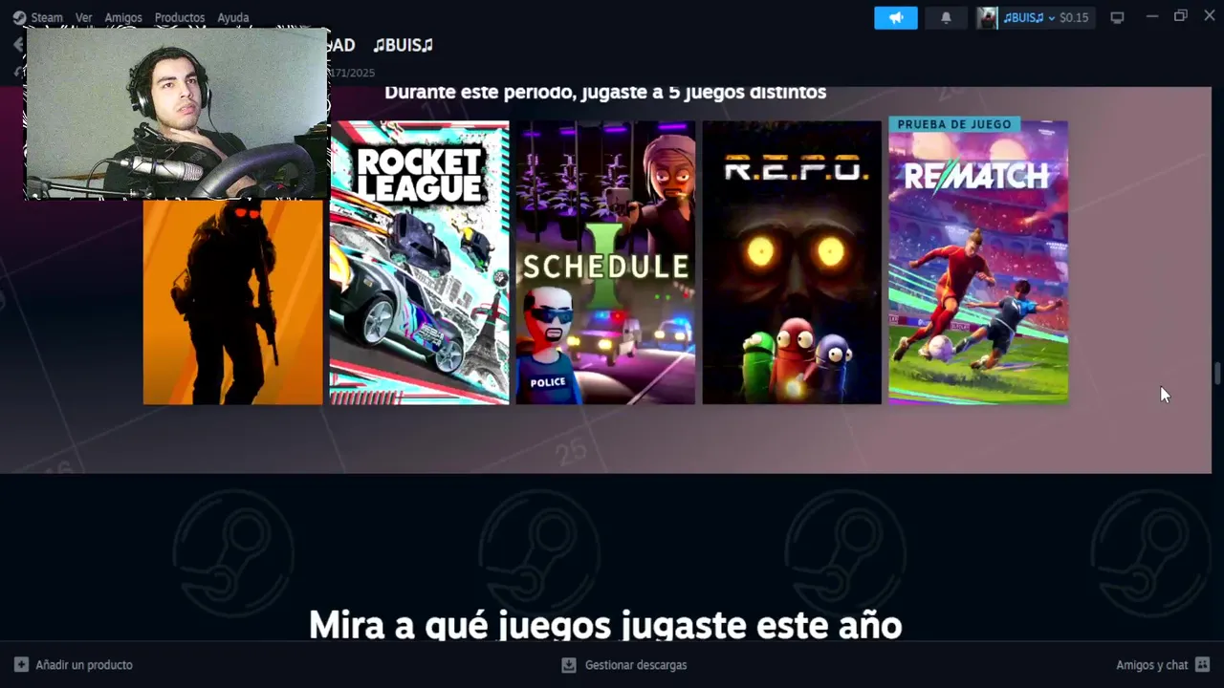Screen dimensions: 1224x688
Task: Open the Amigos menu
Action: [123, 17]
